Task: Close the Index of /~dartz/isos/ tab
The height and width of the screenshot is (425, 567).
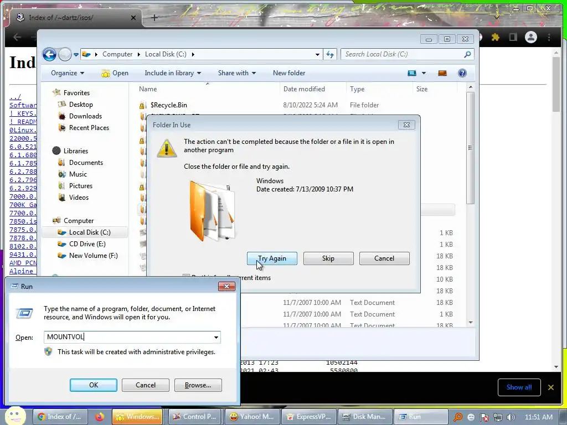Action: point(133,17)
